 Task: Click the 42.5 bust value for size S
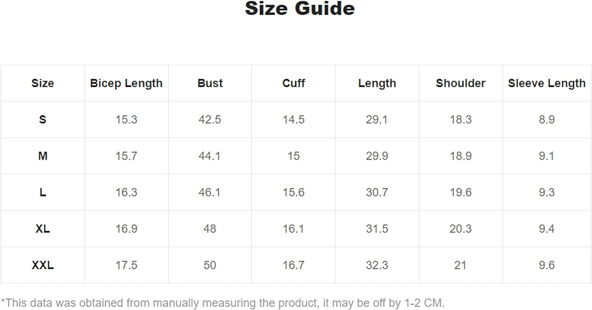[x=210, y=120]
